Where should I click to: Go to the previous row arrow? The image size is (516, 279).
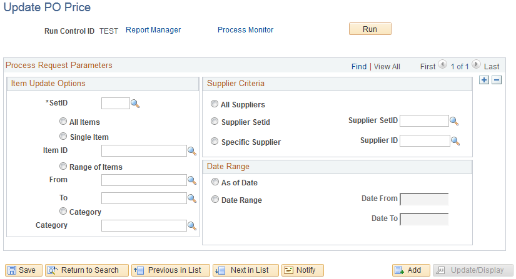443,64
